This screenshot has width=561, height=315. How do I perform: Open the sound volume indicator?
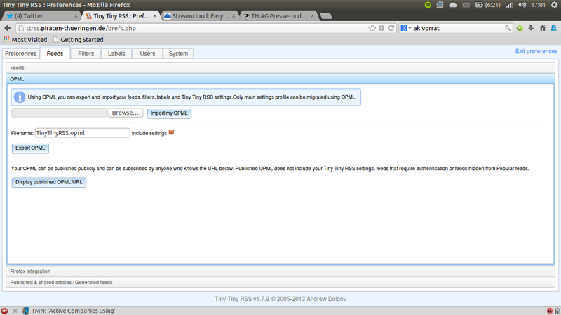click(x=522, y=5)
